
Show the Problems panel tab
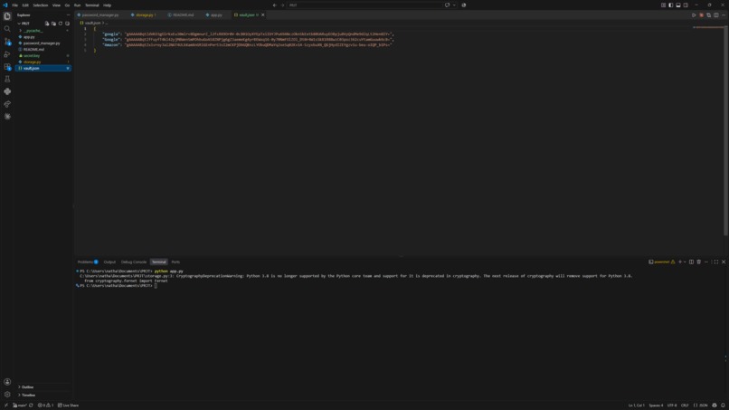tap(88, 262)
